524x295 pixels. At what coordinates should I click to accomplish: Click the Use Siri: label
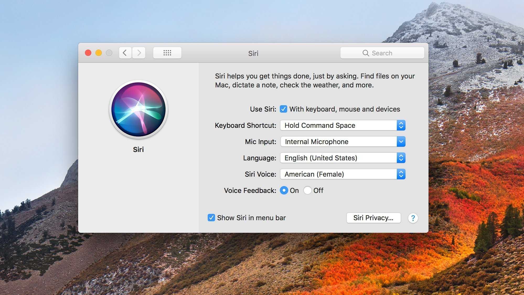(263, 109)
